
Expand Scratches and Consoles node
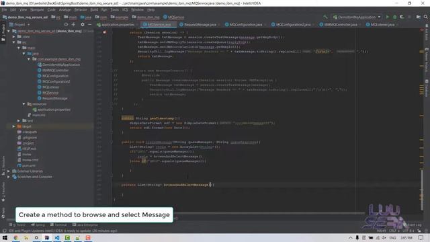coord(9,177)
